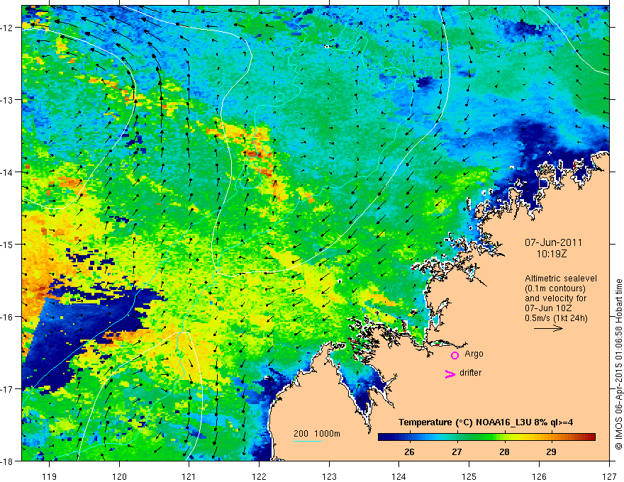The width and height of the screenshot is (624, 482).
Task: Click the 0.5m/s velocity scale arrow
Action: point(548,328)
